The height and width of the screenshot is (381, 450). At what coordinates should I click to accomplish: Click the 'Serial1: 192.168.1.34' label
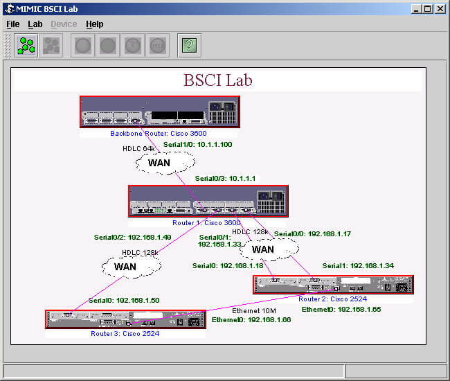coord(358,265)
